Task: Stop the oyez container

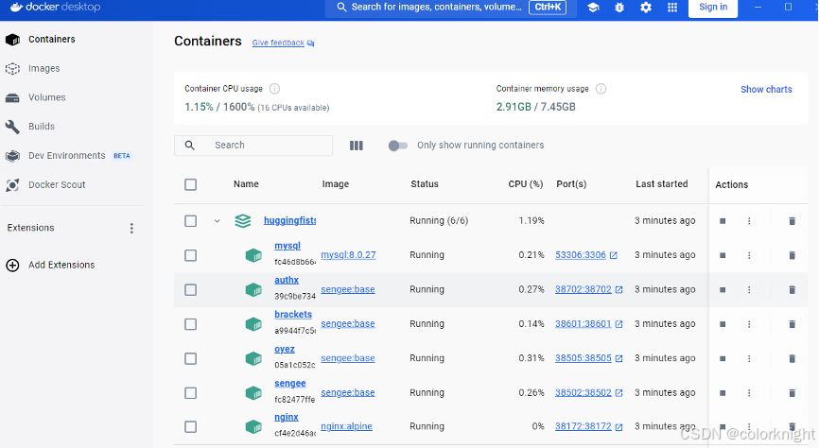Action: tap(723, 359)
